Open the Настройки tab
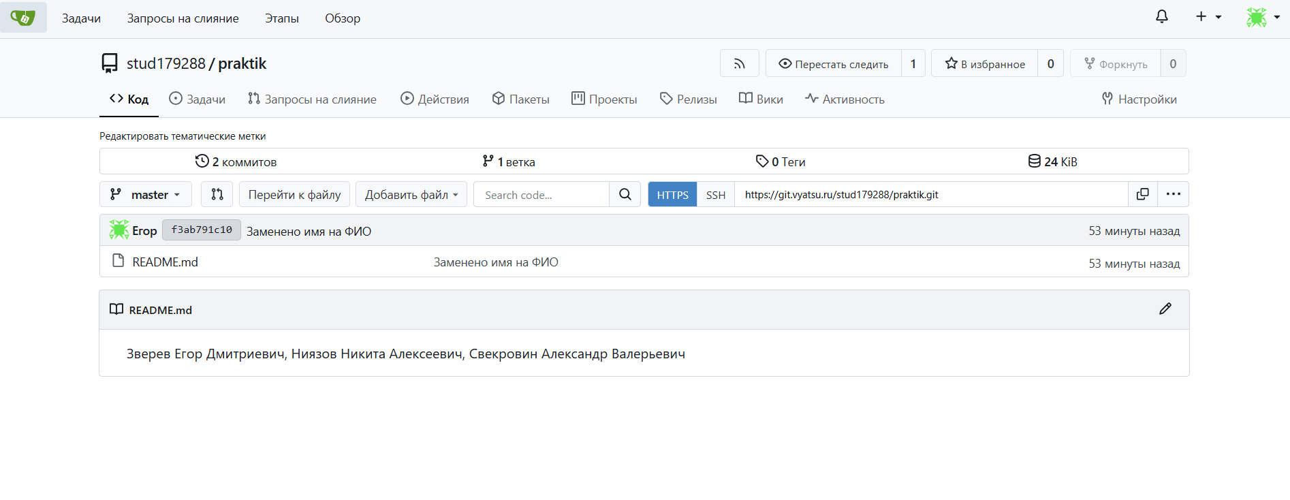The width and height of the screenshot is (1290, 500). (1139, 99)
